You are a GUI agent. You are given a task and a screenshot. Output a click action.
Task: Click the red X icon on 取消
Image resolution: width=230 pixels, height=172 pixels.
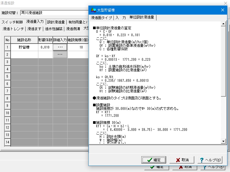(178, 160)
